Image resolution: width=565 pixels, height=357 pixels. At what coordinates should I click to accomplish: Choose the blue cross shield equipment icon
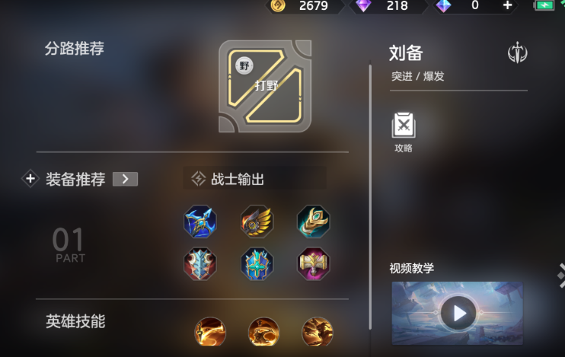pyautogui.click(x=257, y=263)
